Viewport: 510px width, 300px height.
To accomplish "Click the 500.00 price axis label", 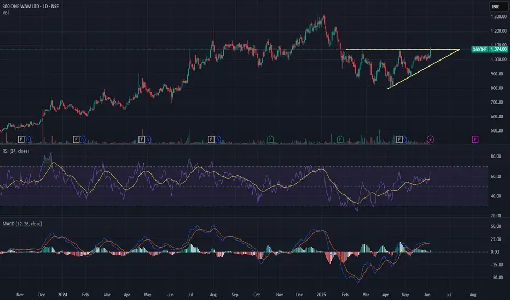I will pyautogui.click(x=497, y=131).
